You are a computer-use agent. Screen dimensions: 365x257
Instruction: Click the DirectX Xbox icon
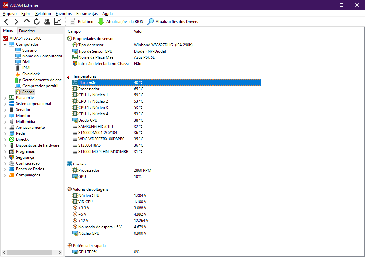(11, 139)
